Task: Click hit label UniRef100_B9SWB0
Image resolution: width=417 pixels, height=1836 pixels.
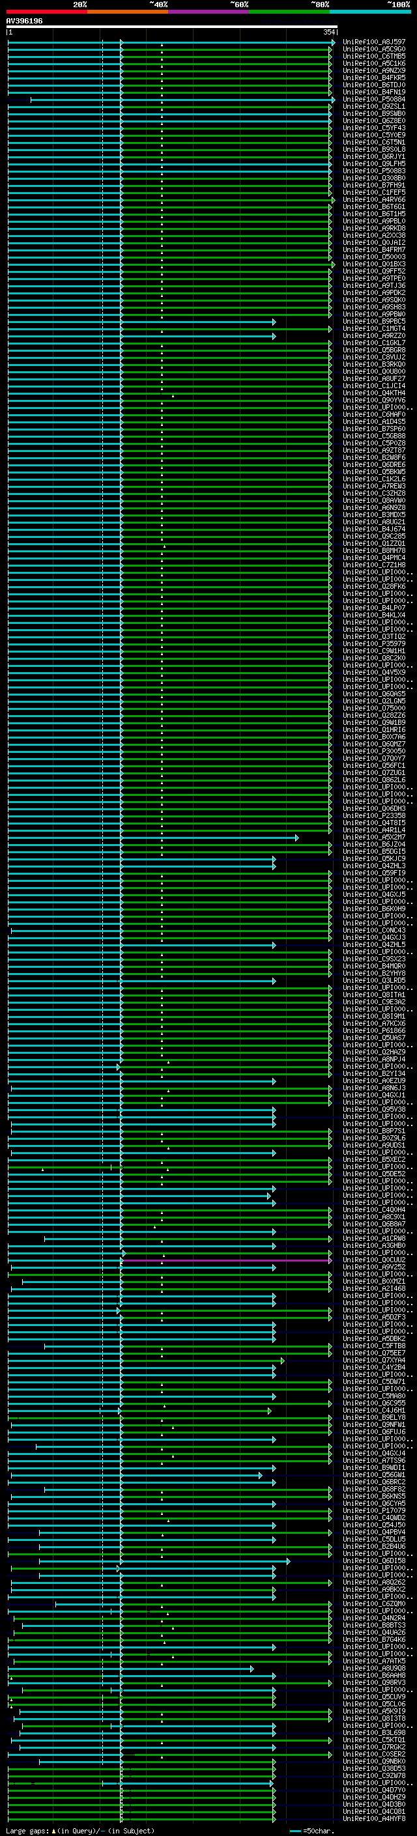Action: 374,113
